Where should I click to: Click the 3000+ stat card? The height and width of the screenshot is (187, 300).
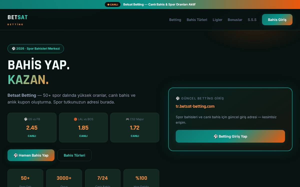pos(64,178)
